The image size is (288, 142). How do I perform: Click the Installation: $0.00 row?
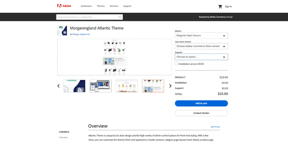tap(201, 83)
